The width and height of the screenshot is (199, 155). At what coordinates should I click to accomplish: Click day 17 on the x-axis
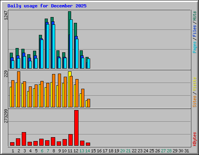point(105,151)
